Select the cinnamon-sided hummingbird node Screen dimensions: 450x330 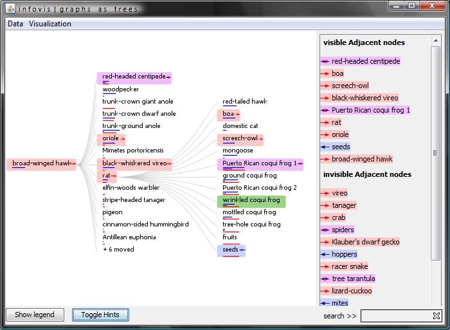[x=145, y=225]
